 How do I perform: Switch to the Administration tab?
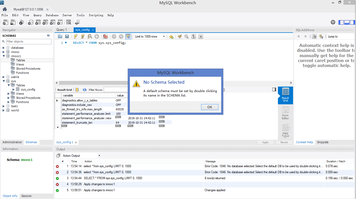tap(12, 142)
